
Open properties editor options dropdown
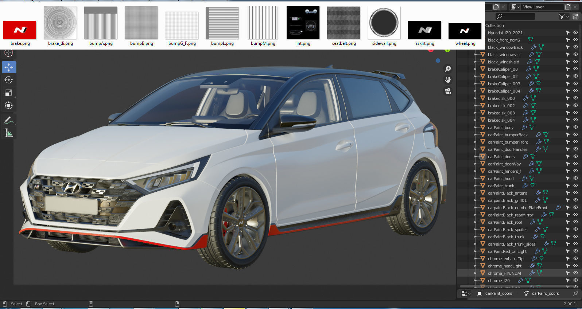click(466, 293)
